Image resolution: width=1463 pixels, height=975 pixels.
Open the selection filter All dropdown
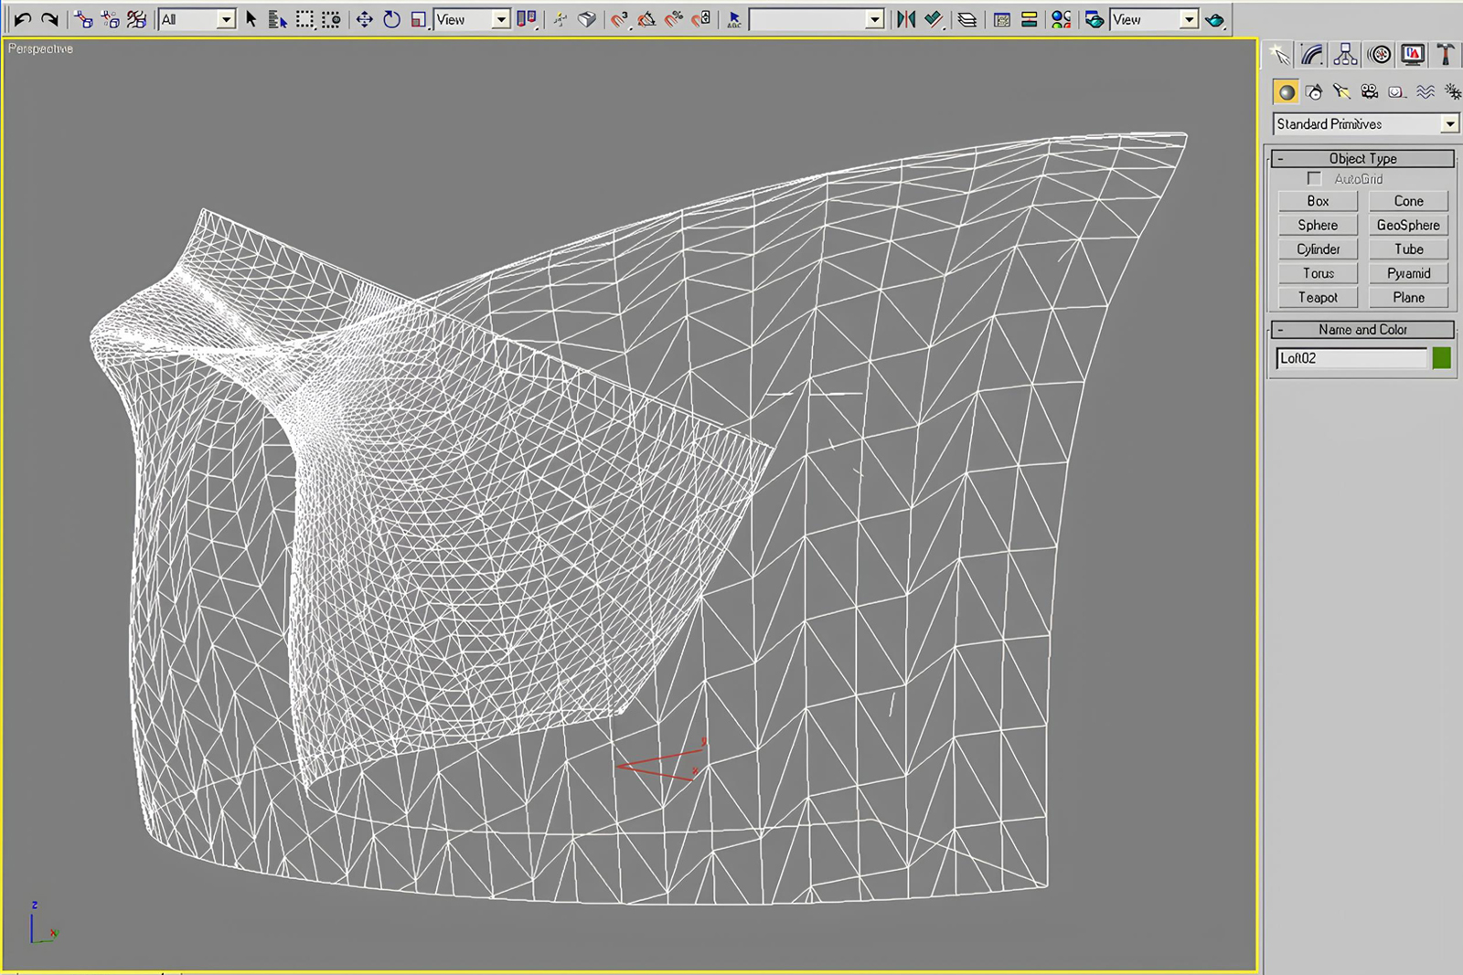tap(197, 19)
